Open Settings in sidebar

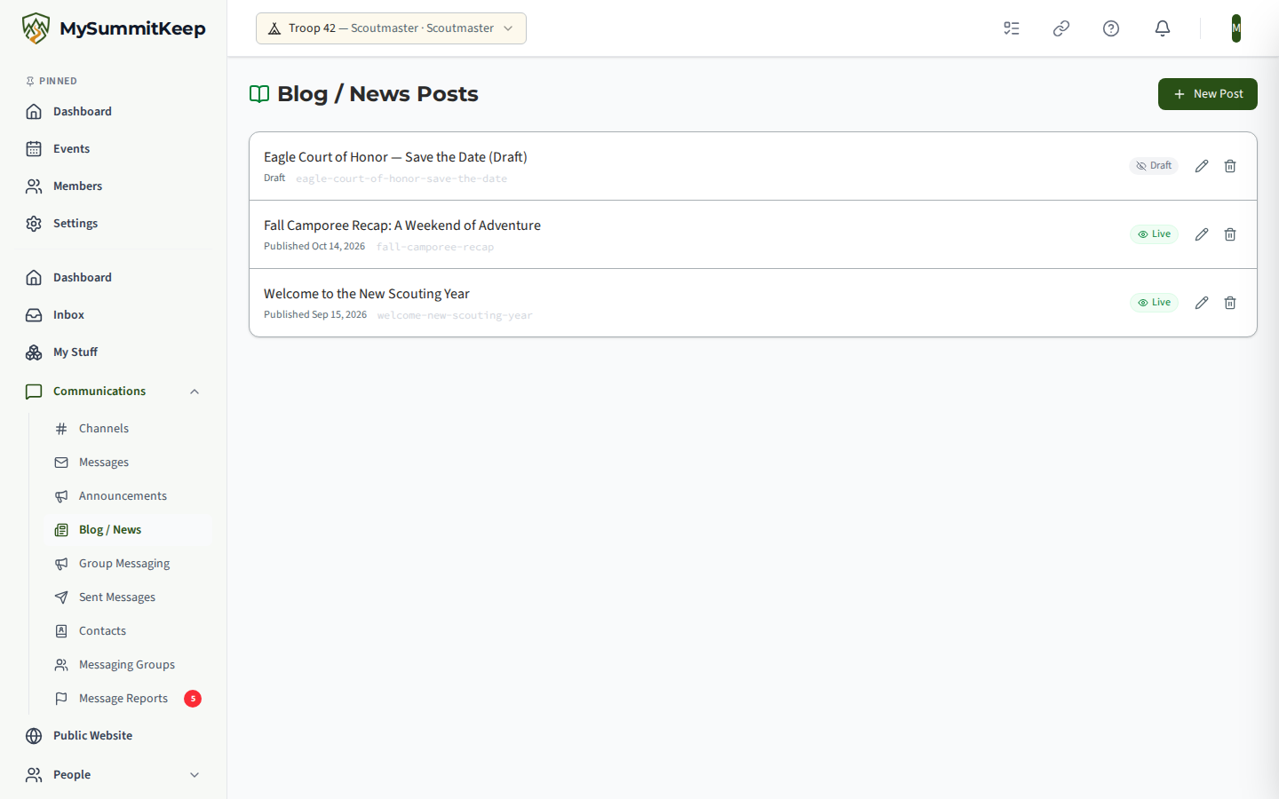114,224
